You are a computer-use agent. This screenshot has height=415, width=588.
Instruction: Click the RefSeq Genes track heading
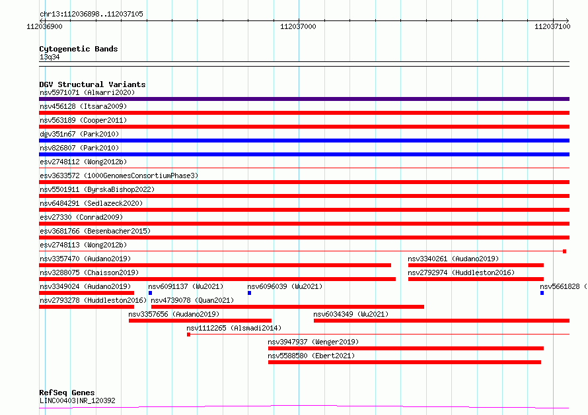coord(67,393)
